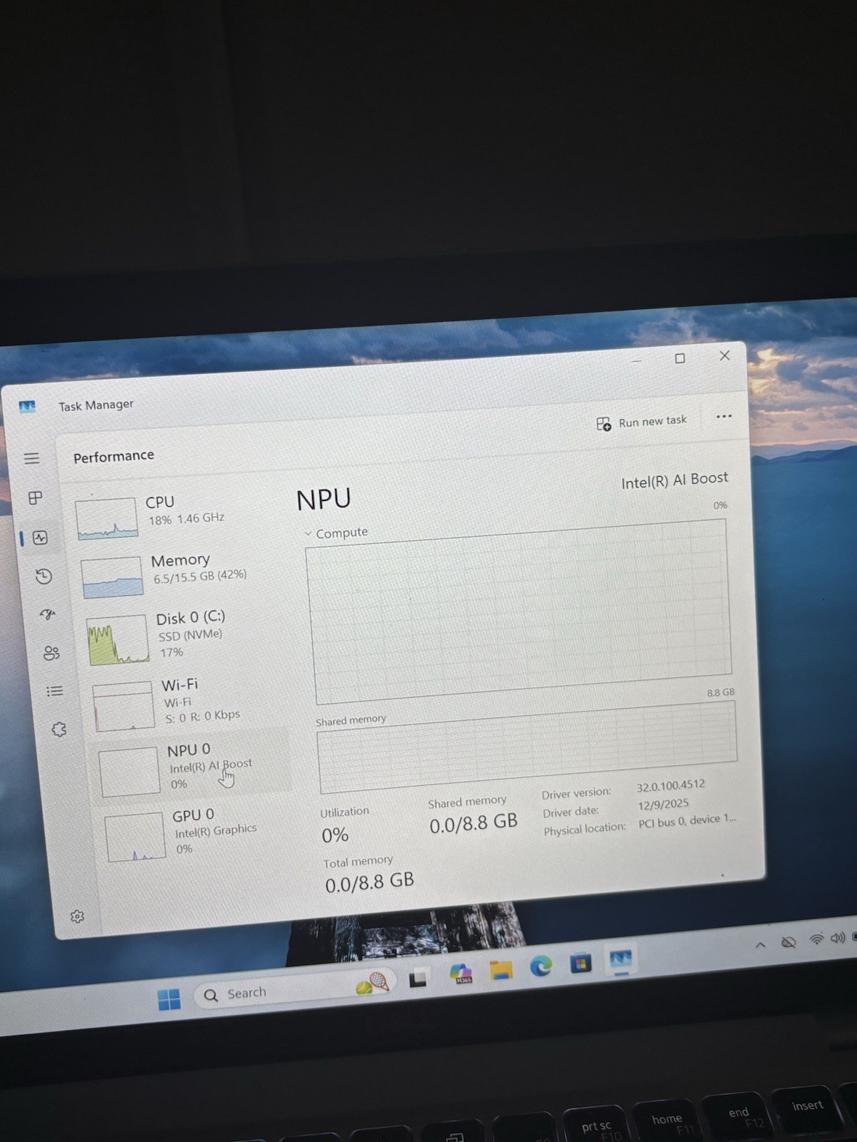This screenshot has height=1142, width=857.
Task: Select the GPU 0 entry
Action: click(196, 833)
